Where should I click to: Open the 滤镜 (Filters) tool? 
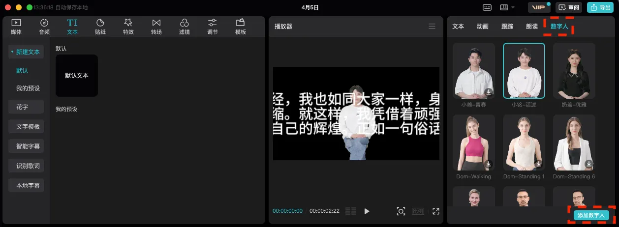pyautogui.click(x=185, y=27)
